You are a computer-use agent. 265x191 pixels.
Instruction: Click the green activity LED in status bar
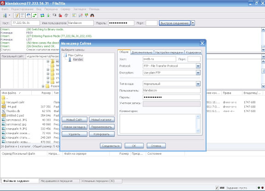point(259,188)
